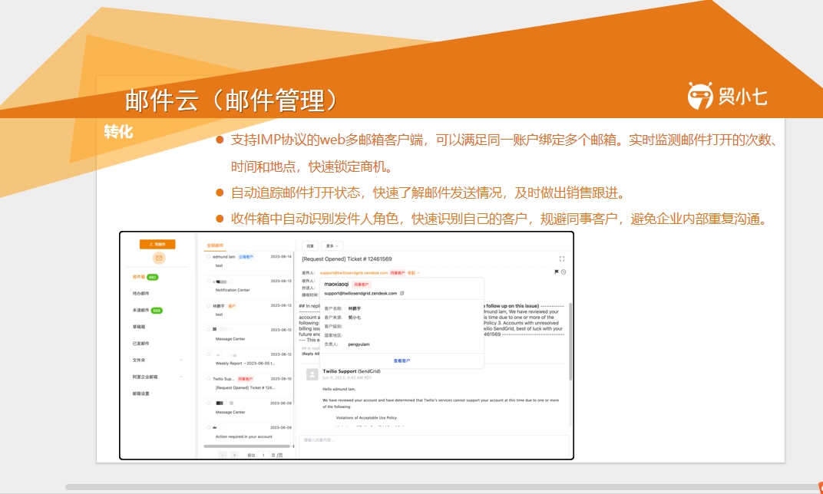Click the orange 写邮件 compose button
The height and width of the screenshot is (494, 823).
tap(157, 245)
